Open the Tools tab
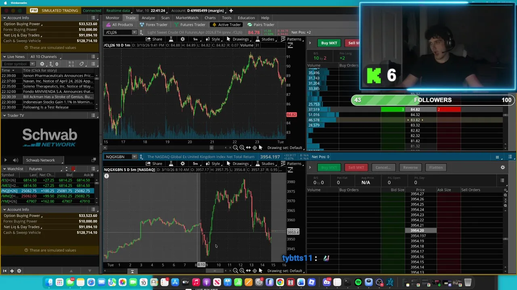 coord(227,18)
